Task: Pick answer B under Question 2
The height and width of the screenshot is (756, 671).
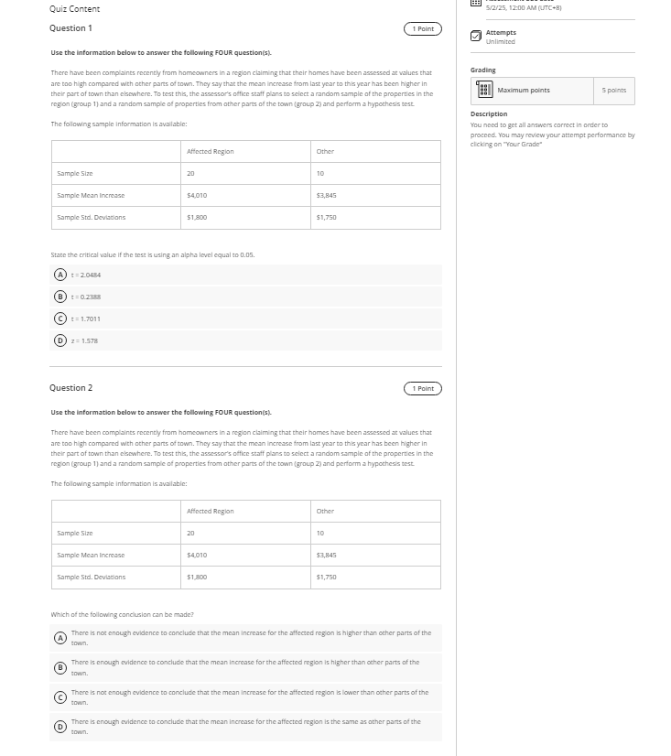Action: (x=60, y=667)
